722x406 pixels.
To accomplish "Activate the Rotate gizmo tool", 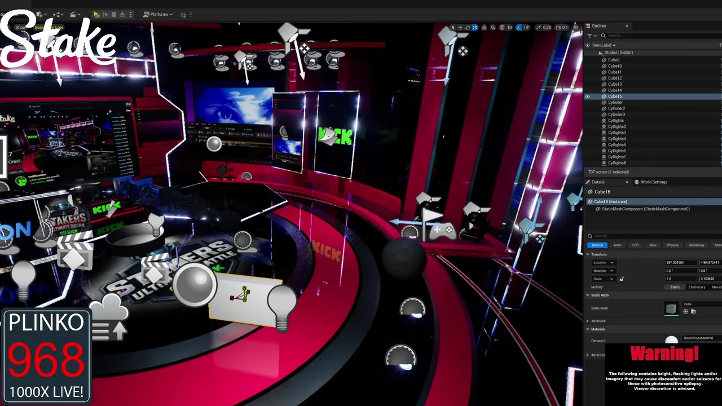I will 467,27.
